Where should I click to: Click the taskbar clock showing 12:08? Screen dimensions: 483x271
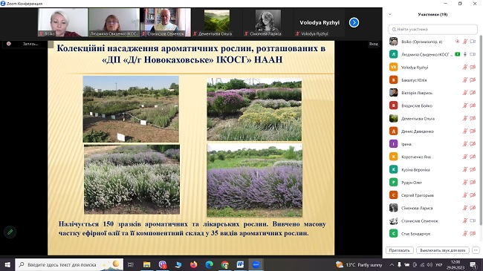456,264
